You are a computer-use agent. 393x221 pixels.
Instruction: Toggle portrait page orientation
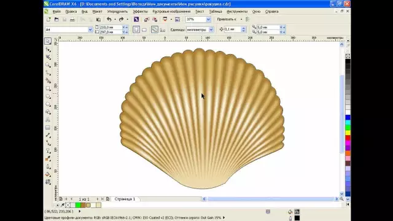[136, 29]
